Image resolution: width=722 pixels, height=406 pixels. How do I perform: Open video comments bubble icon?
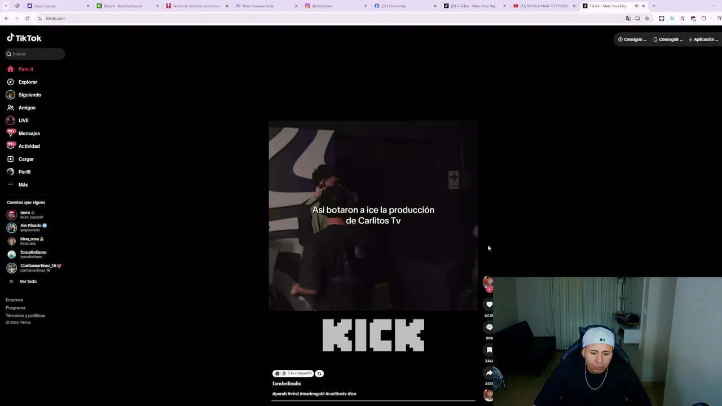coord(489,327)
